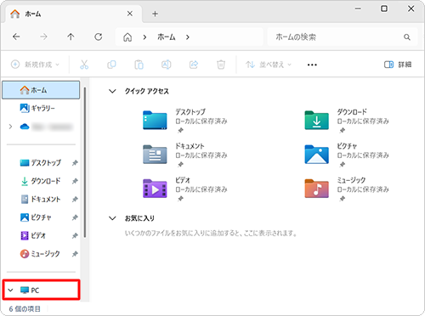The width and height of the screenshot is (425, 316).
Task: Add a new tab with plus button
Action: coord(155,14)
